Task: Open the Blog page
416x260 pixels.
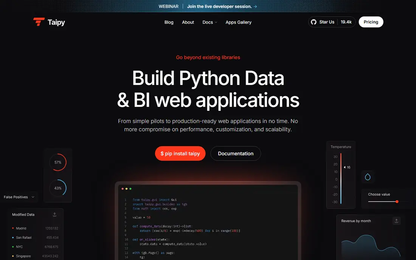Action: [169, 22]
